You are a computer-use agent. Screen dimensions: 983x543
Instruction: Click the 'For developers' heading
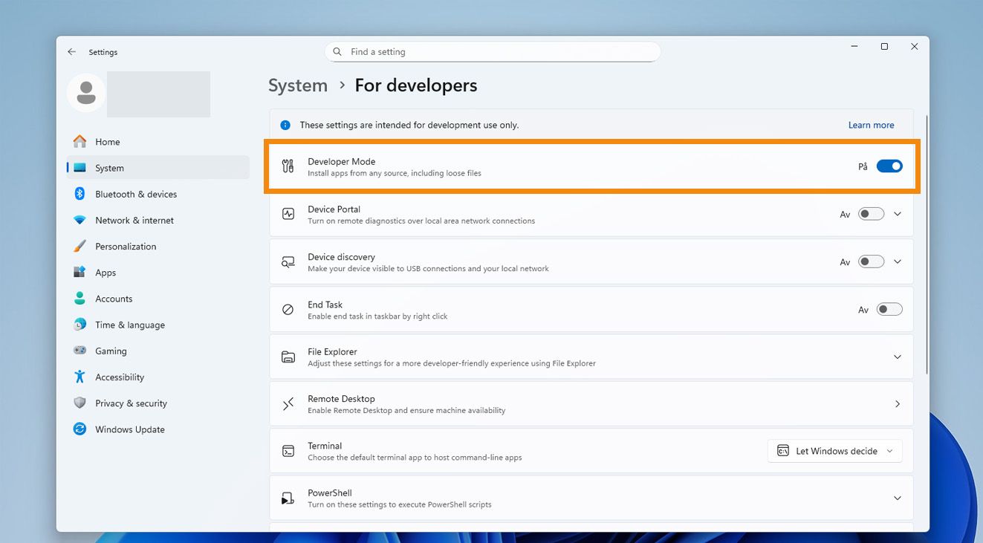[x=416, y=85]
